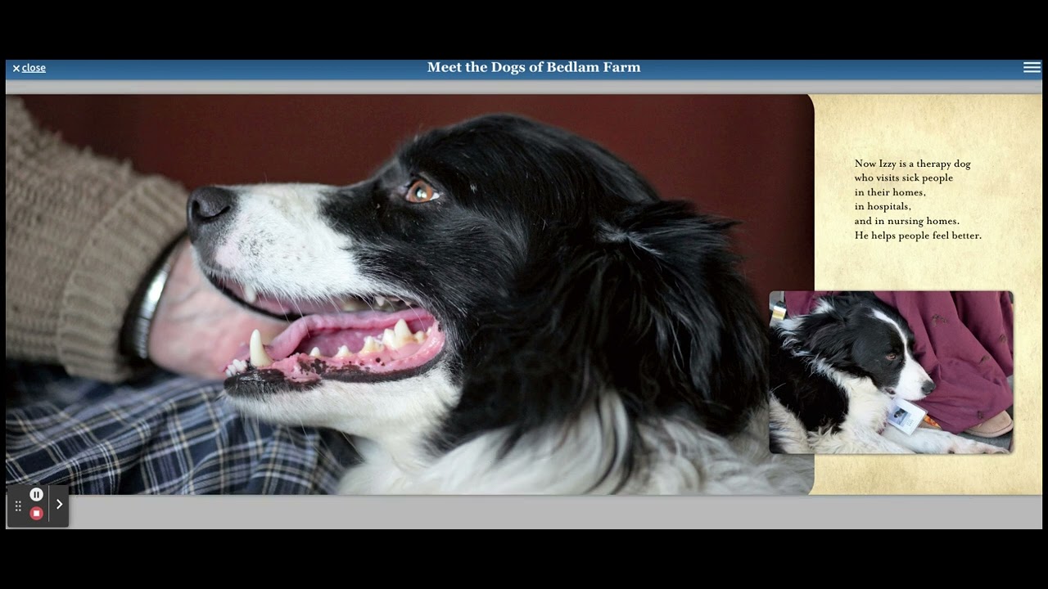Viewport: 1048px width, 589px height.
Task: Pause the screen recording
Action: [x=36, y=494]
